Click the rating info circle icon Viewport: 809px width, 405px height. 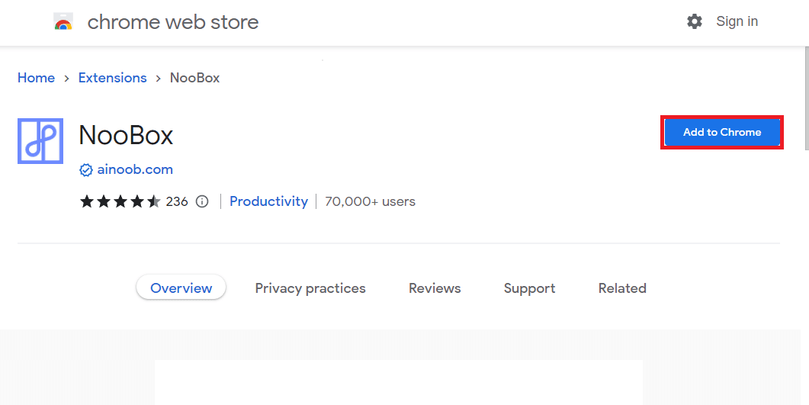click(202, 201)
